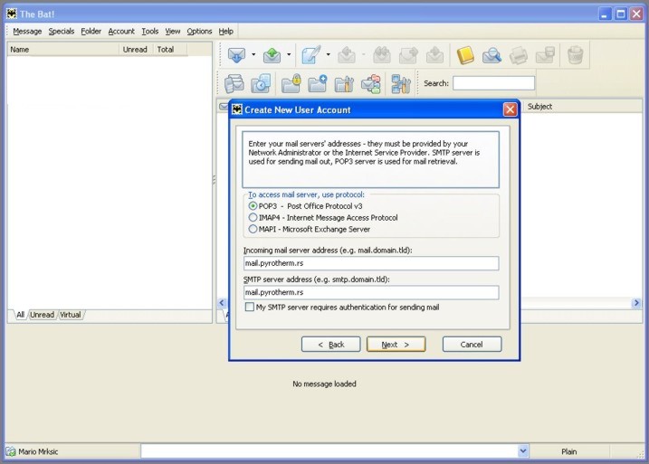Screen dimensions: 649x464
Task: Expand the new message dropdown arrow
Action: (329, 54)
